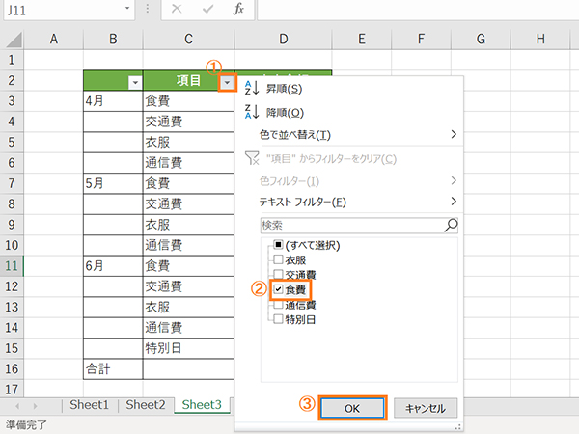Click 交通費 cell in row 4
Screen dimensions: 579x434
pos(189,122)
